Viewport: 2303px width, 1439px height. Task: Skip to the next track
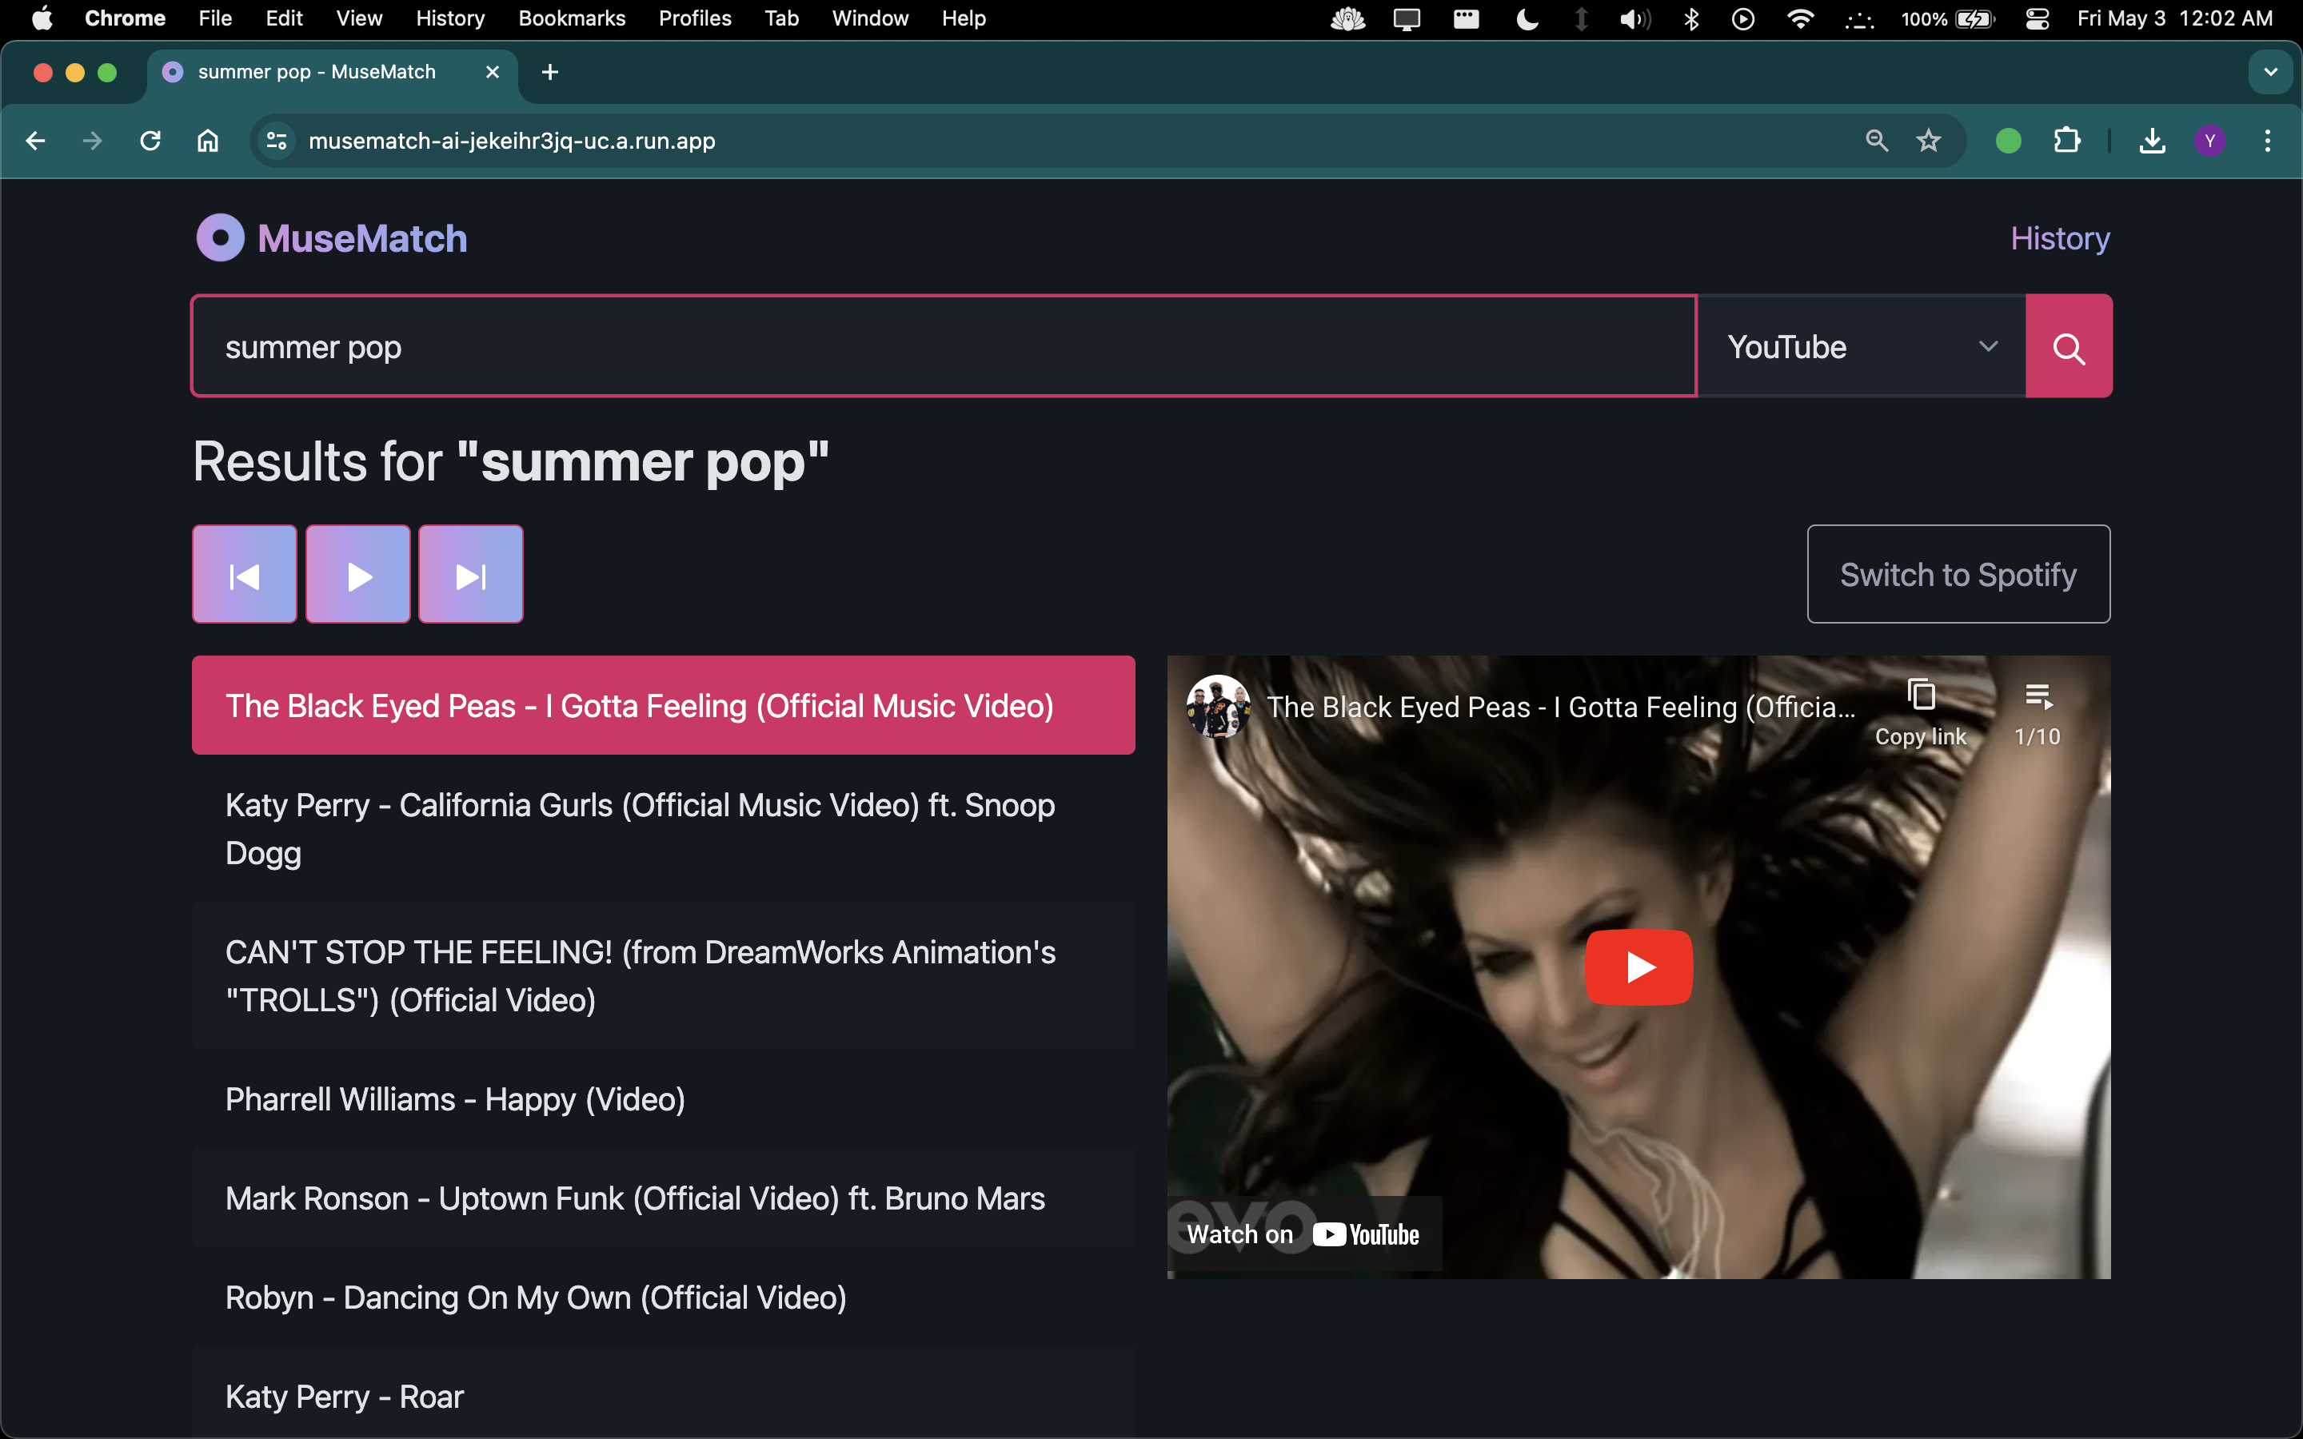[471, 575]
